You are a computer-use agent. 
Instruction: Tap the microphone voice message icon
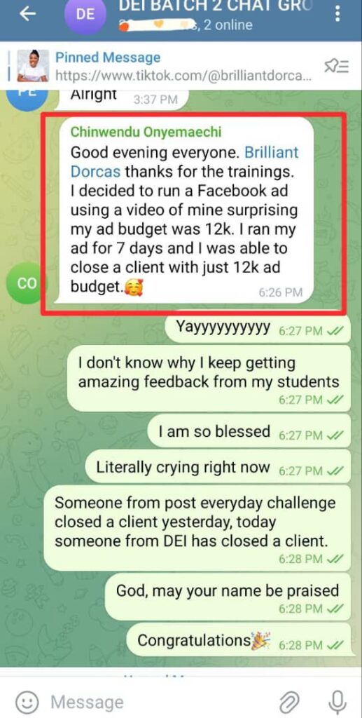pos(337,701)
